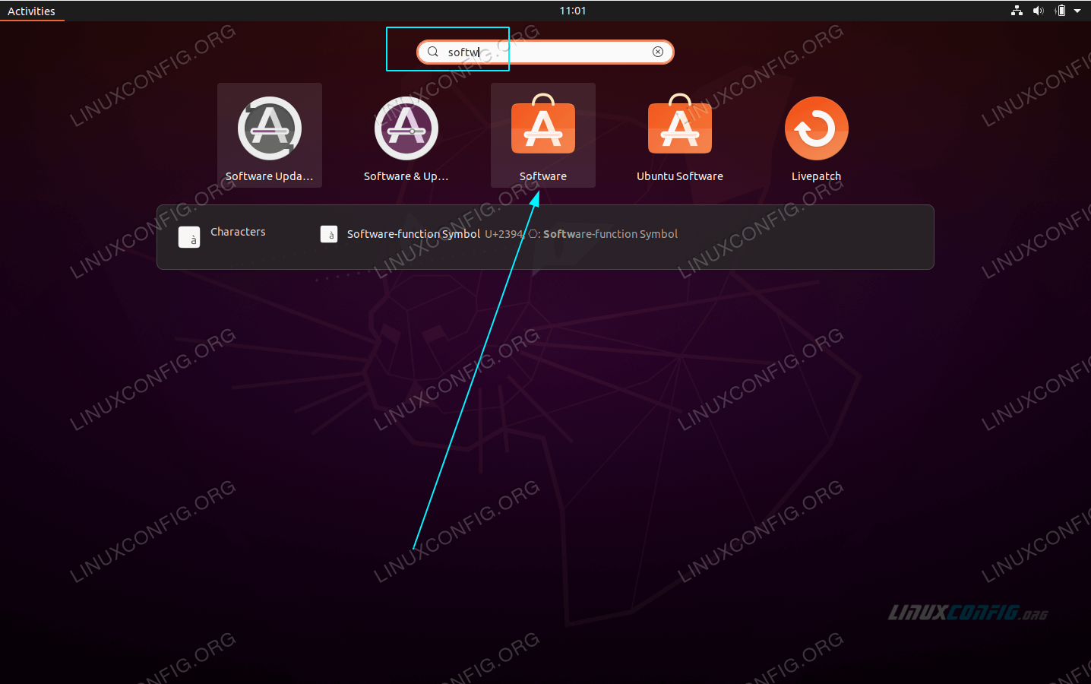Open the orange Software app icon
The height and width of the screenshot is (684, 1091).
click(x=543, y=124)
